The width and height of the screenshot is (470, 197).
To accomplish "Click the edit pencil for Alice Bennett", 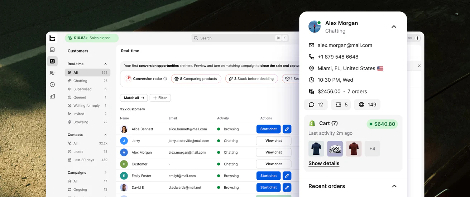I will click(x=287, y=129).
